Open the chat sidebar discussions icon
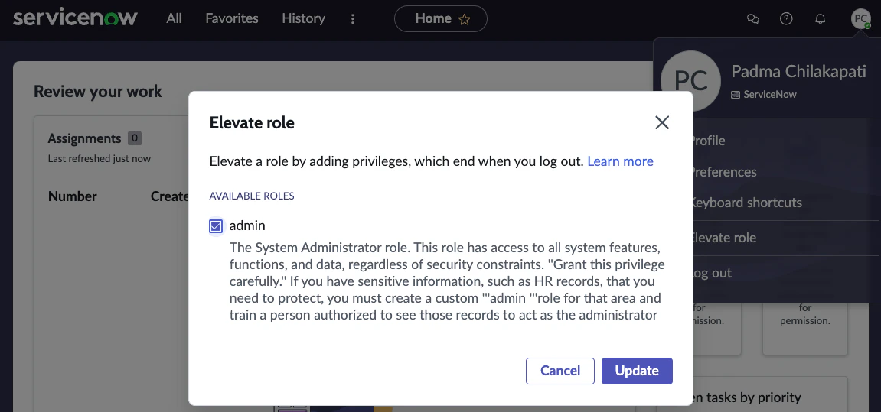This screenshot has height=412, width=881. click(x=752, y=19)
